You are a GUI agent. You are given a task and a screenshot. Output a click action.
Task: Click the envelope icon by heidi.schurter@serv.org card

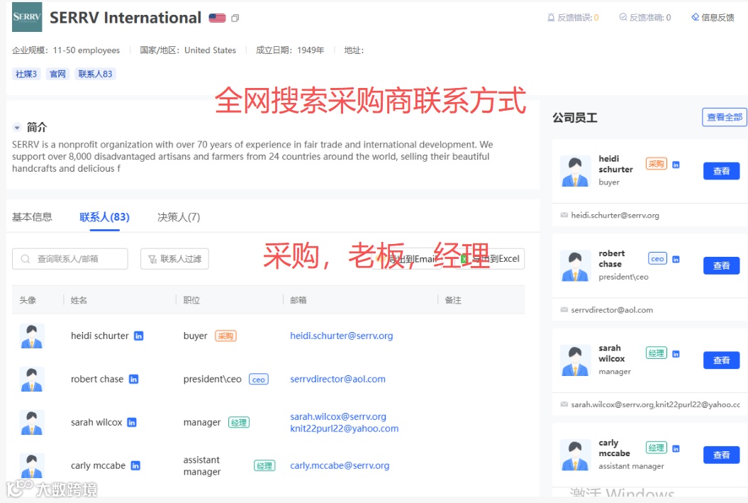click(x=564, y=215)
